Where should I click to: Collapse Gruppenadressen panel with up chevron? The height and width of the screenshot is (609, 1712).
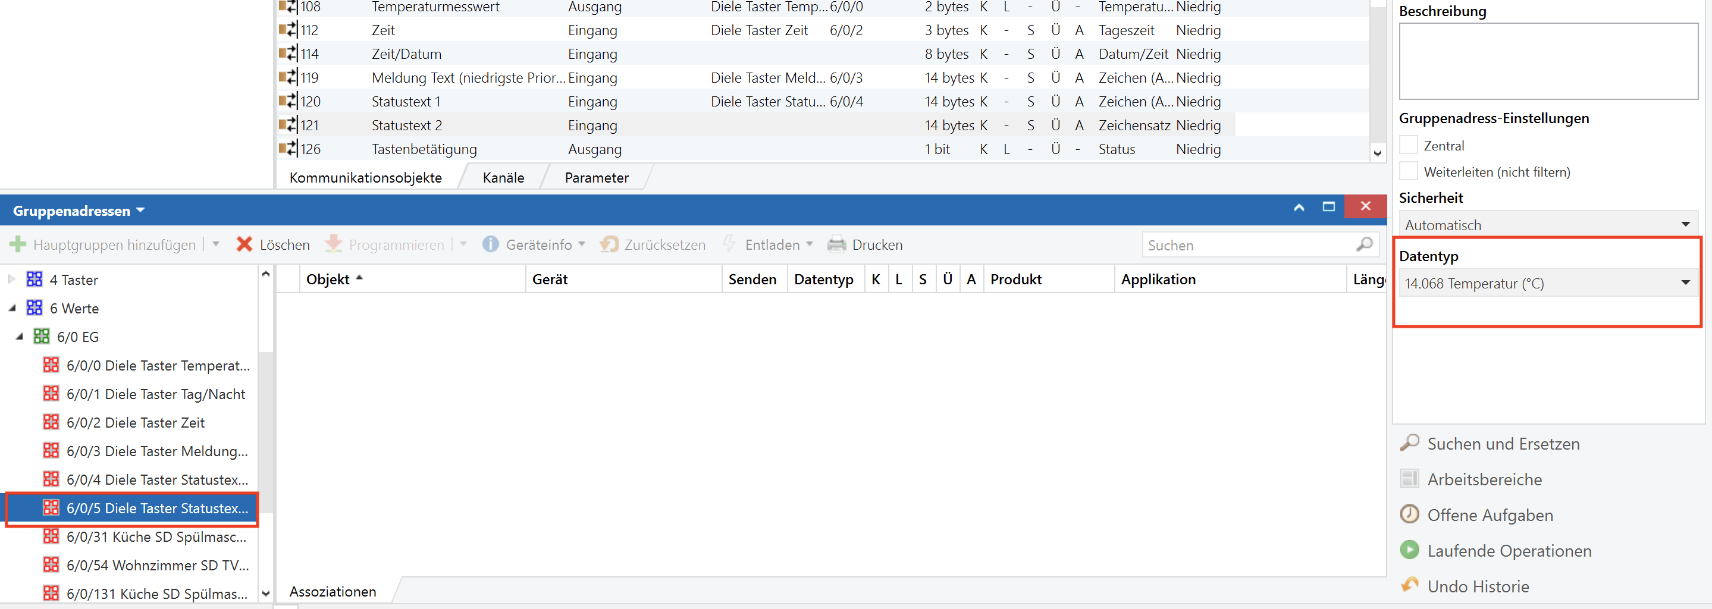1299,207
